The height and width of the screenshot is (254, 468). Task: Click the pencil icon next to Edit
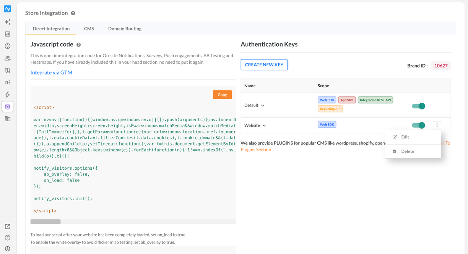point(395,137)
